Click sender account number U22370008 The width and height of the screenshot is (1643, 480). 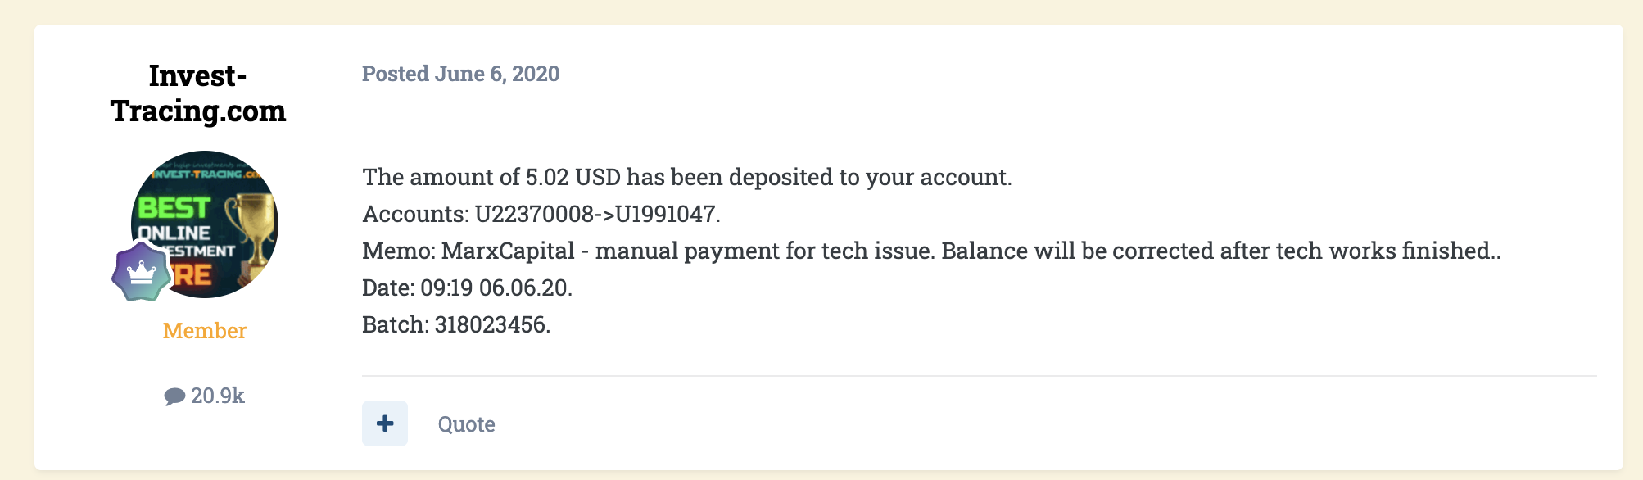coord(534,215)
